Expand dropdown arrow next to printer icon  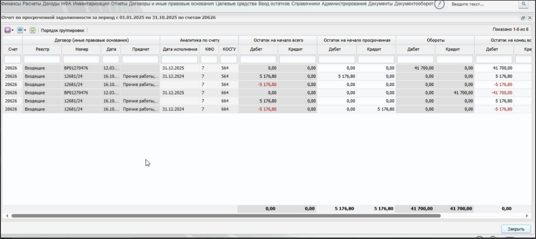(25, 30)
